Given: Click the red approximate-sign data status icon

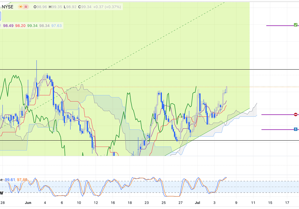Looking at the screenshot, I should pyautogui.click(x=26, y=7).
